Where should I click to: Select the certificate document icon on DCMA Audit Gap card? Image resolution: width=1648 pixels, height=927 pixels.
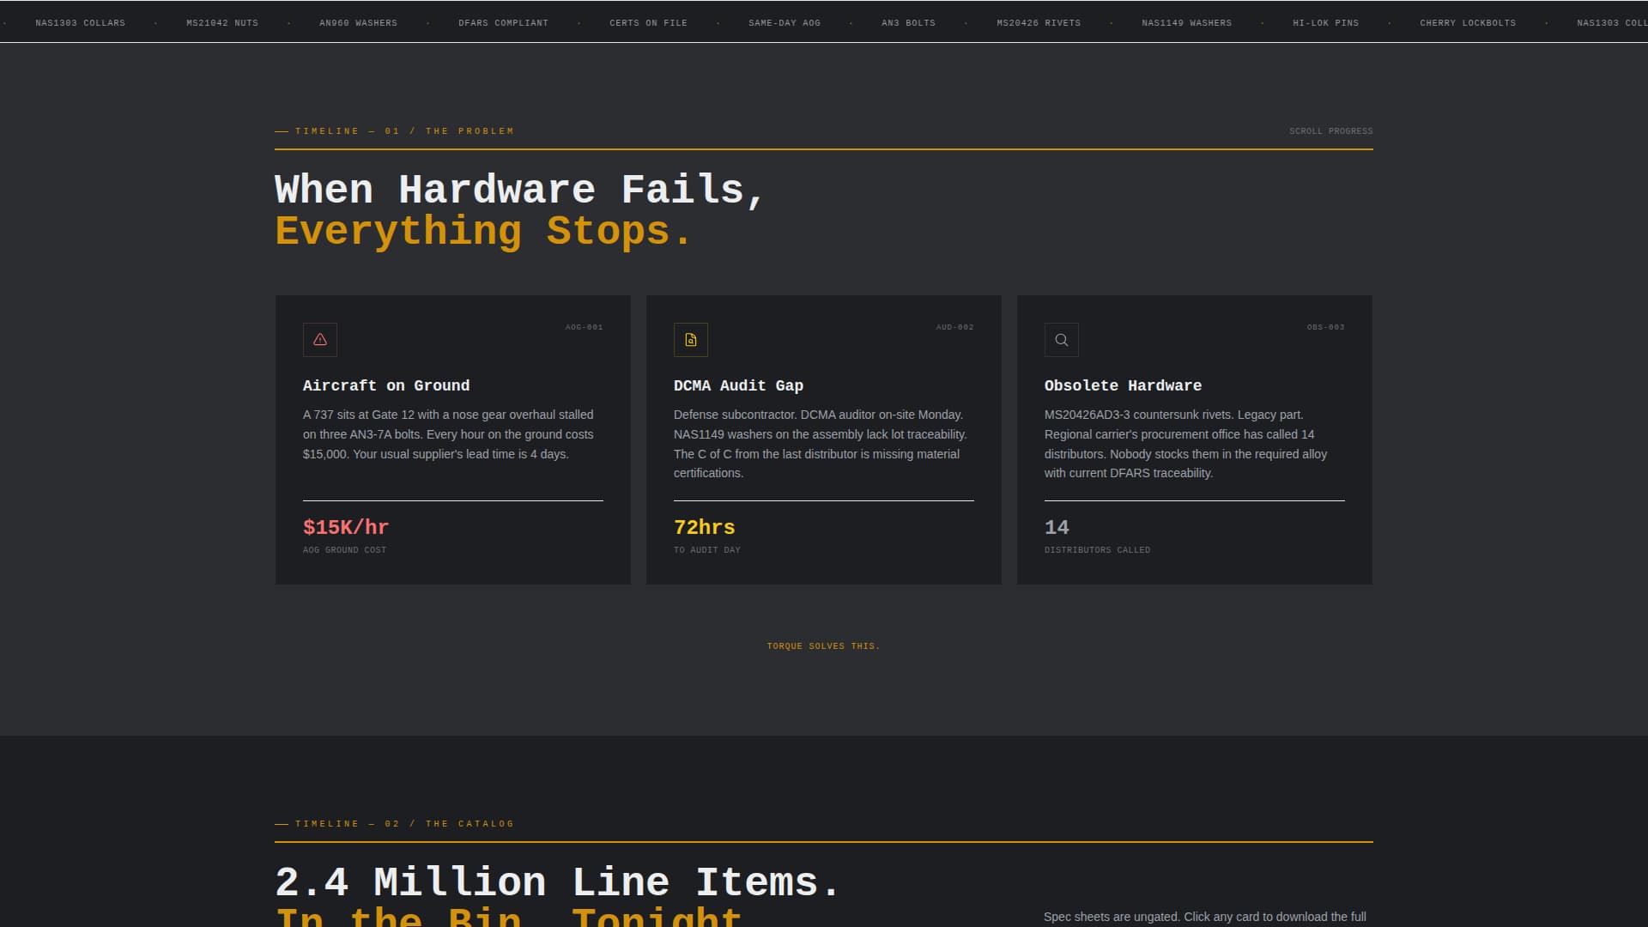point(691,340)
